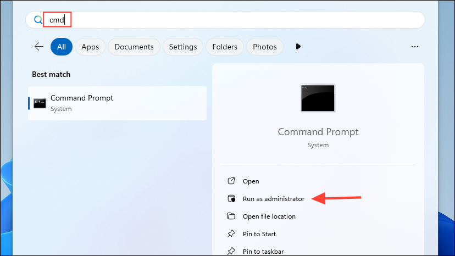
Task: Click the large Command Prompt preview icon
Action: 318,98
